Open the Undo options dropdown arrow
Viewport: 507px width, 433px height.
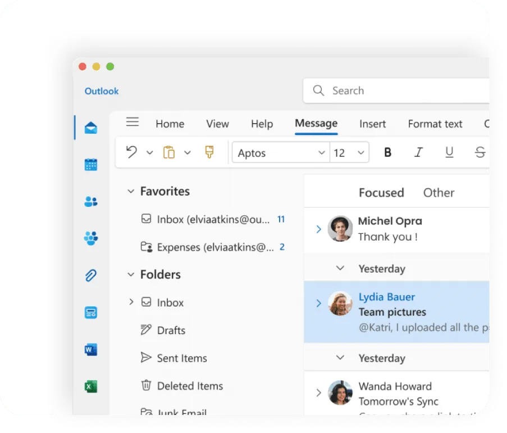[149, 152]
